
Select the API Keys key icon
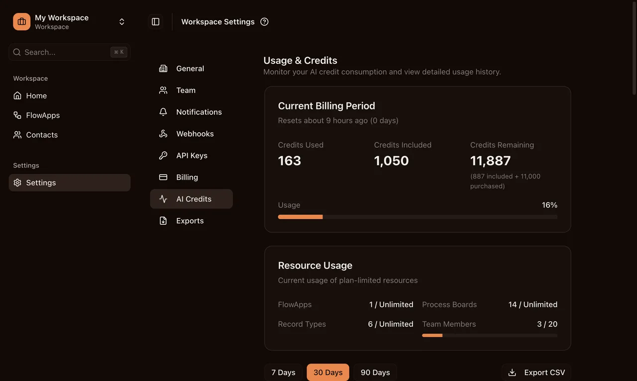(163, 155)
